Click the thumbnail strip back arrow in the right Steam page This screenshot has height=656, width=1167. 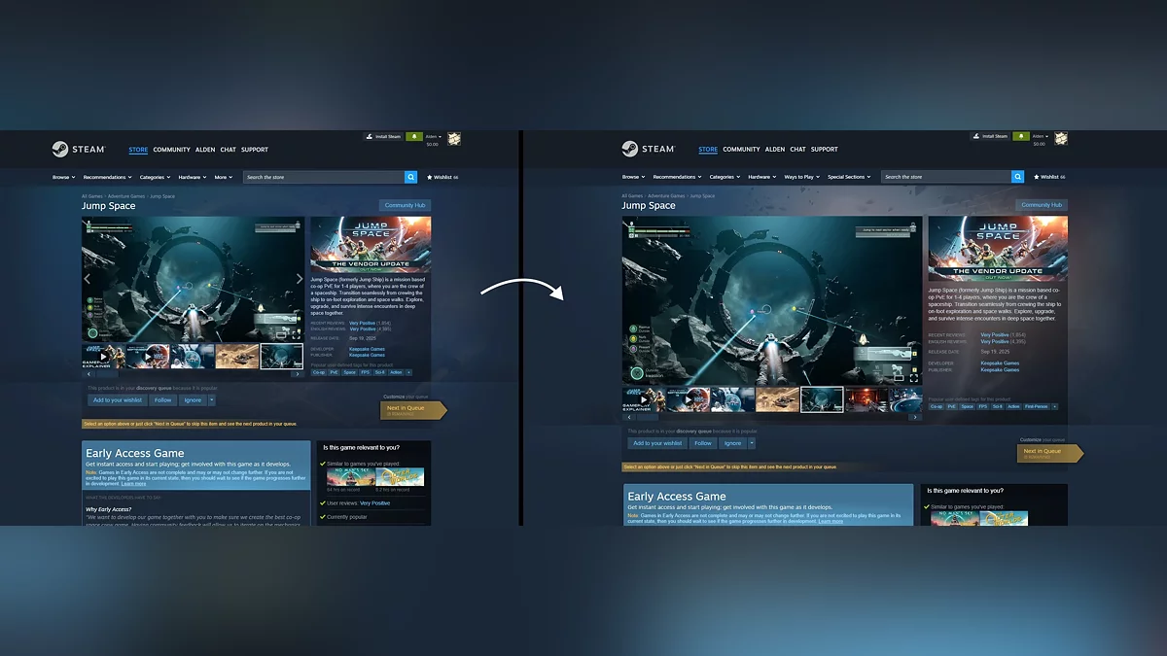pos(629,417)
